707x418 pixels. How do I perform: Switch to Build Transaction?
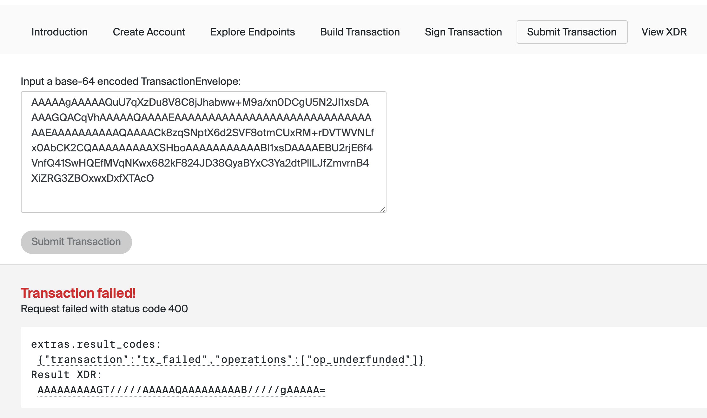click(x=360, y=32)
